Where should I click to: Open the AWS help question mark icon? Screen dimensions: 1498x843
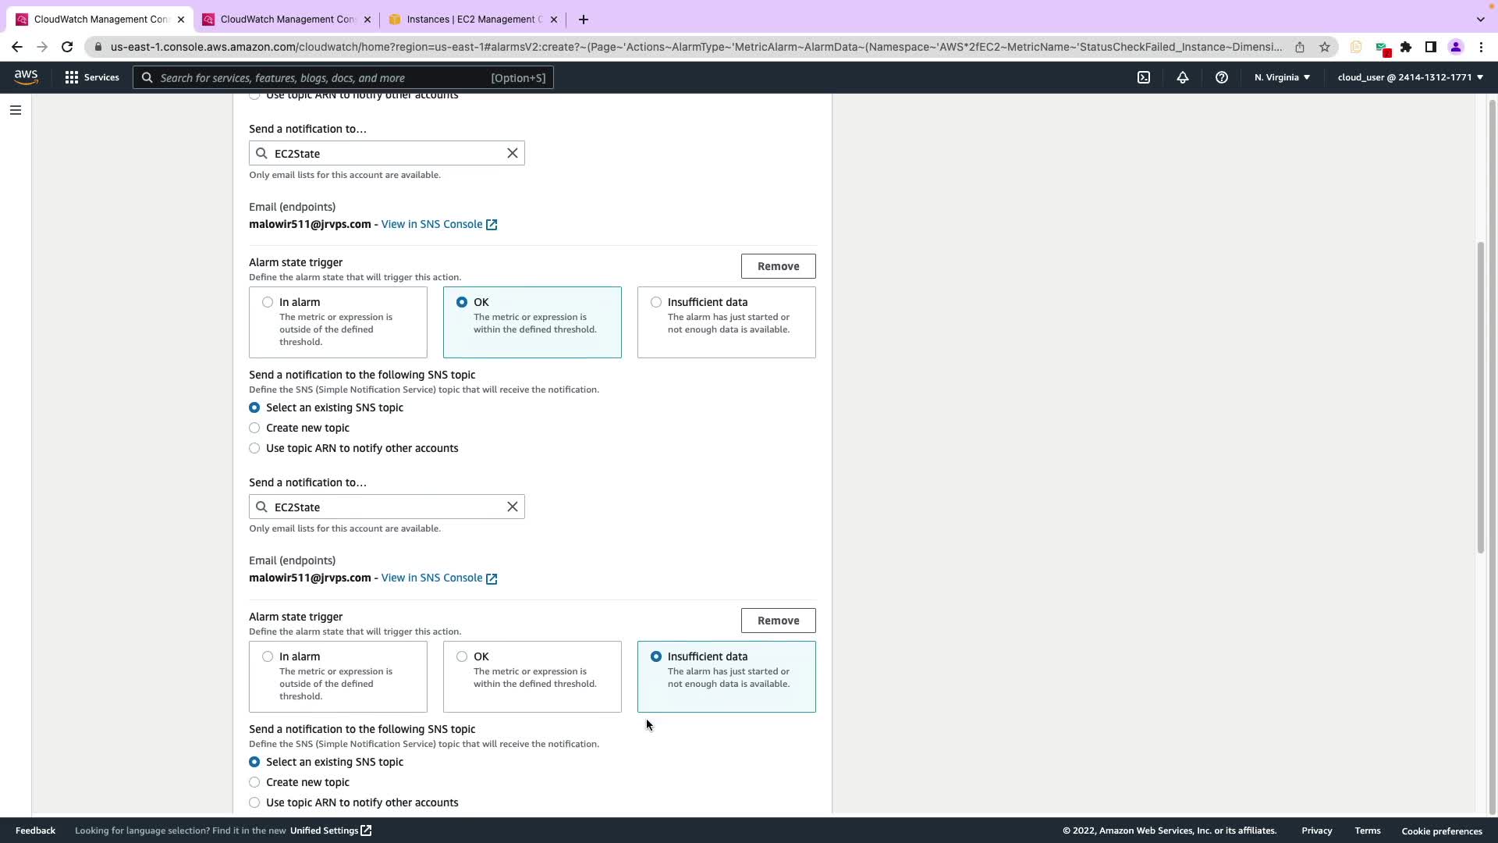[1221, 77]
